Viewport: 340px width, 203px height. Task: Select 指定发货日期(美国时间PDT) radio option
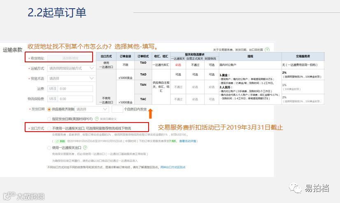(x=49, y=119)
